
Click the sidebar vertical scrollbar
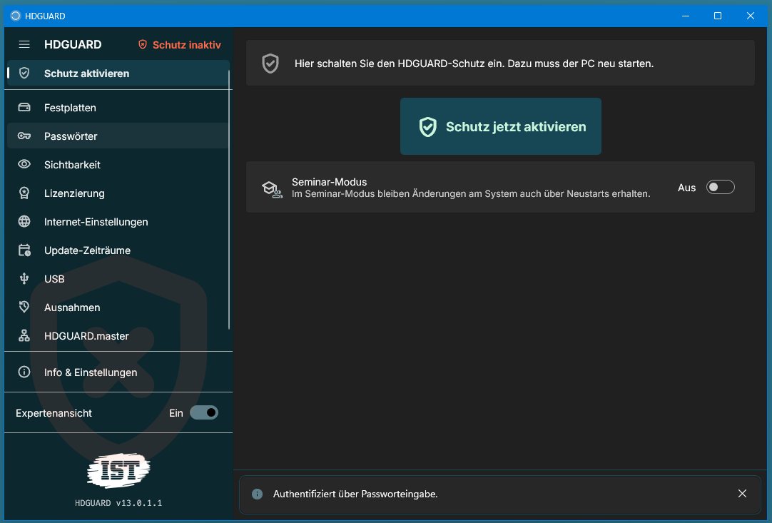coord(229,200)
